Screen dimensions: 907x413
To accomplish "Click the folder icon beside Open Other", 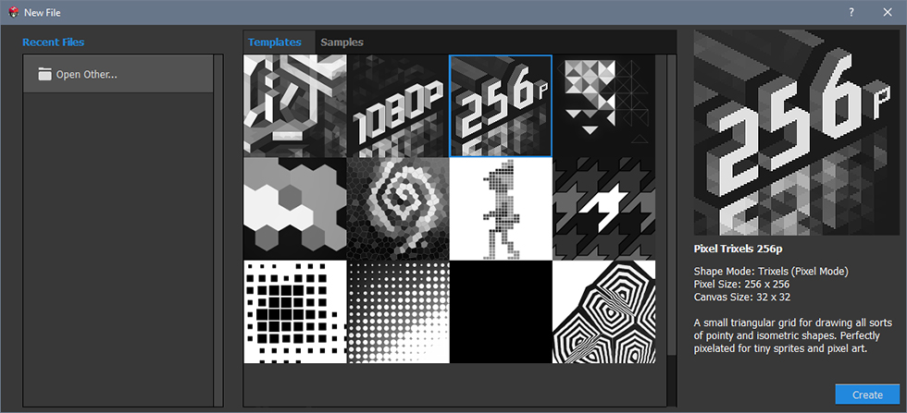I will point(45,74).
